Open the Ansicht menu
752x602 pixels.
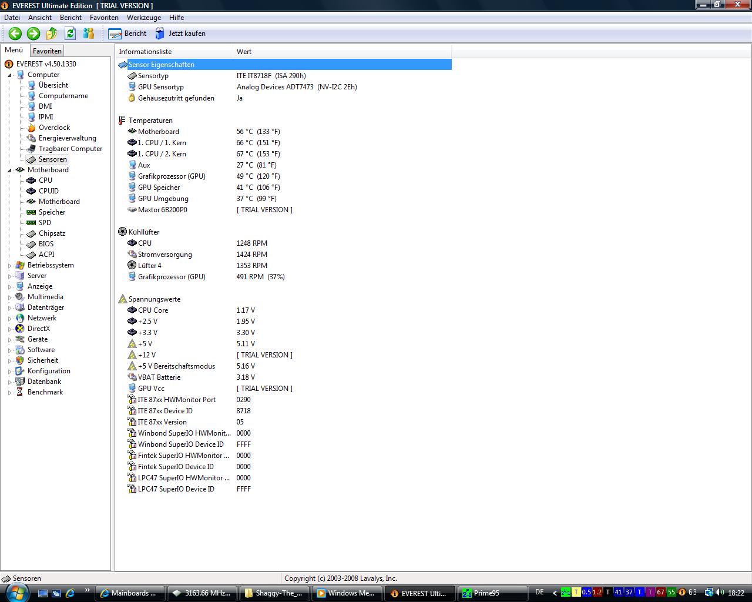(x=40, y=18)
